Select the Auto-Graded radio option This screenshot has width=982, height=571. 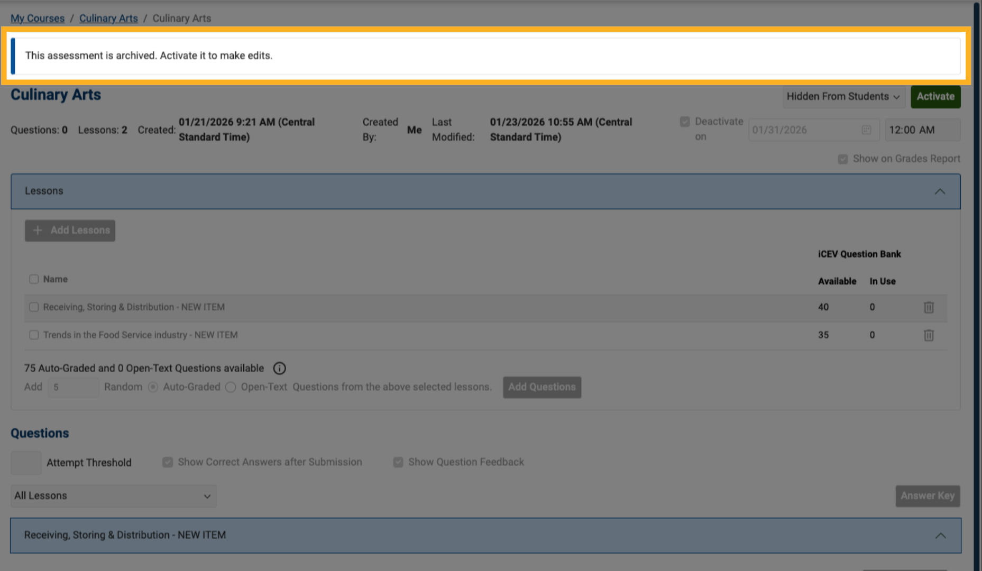153,388
